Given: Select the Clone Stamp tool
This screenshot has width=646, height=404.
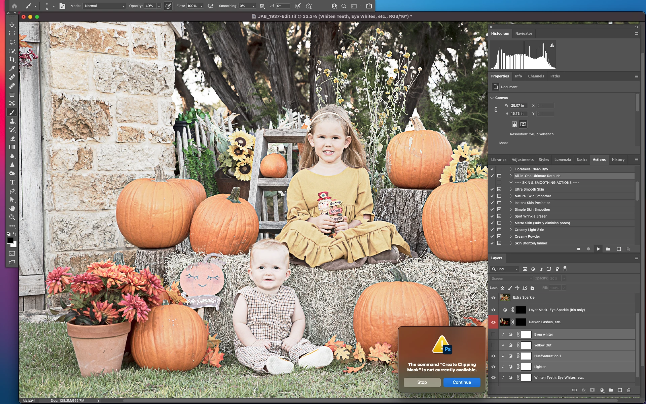Looking at the screenshot, I should pyautogui.click(x=12, y=121).
